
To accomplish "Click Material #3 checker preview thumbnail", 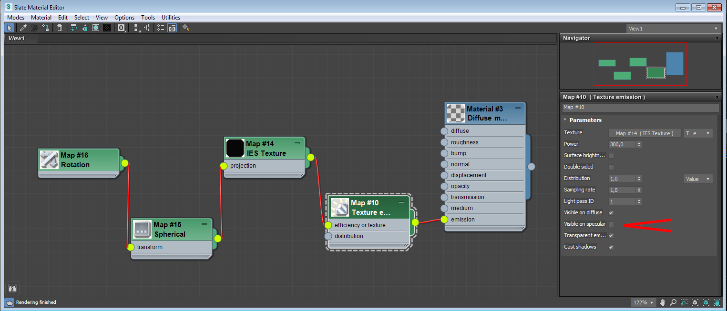I will click(456, 113).
